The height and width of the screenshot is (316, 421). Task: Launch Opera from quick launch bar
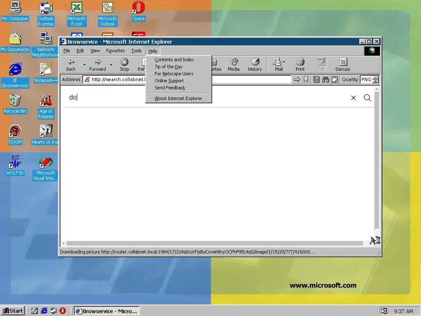point(62,311)
